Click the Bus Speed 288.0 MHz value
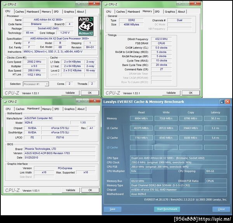 tap(34, 70)
